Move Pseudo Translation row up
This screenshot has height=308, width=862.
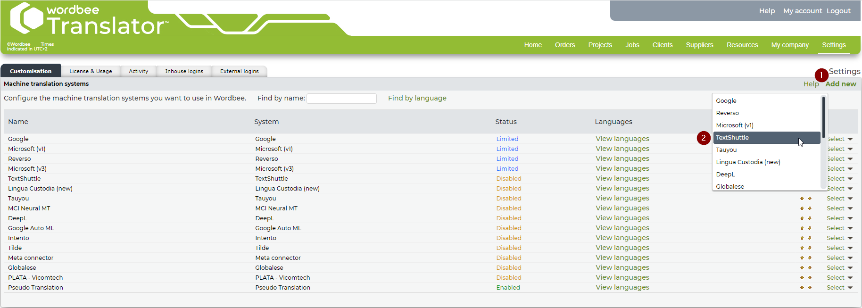click(802, 288)
